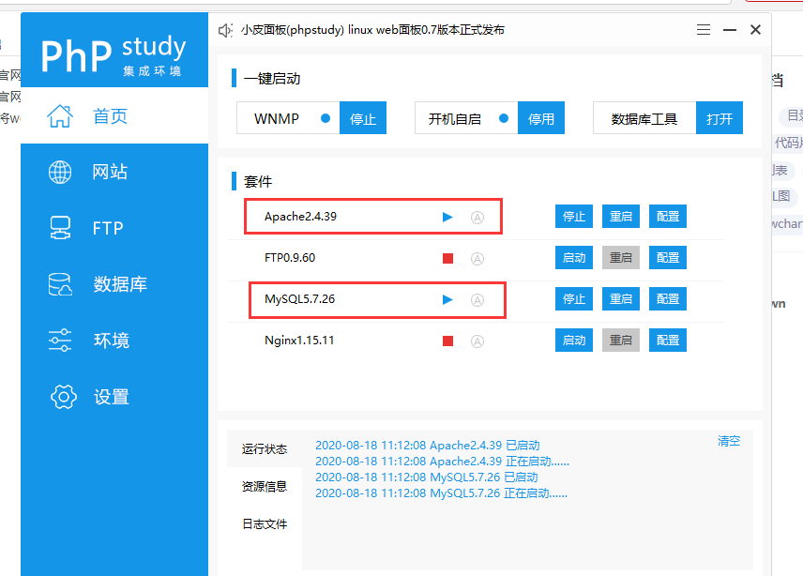This screenshot has height=576, width=803.
Task: Select the MySQL5.7.26 suite name
Action: click(x=299, y=299)
